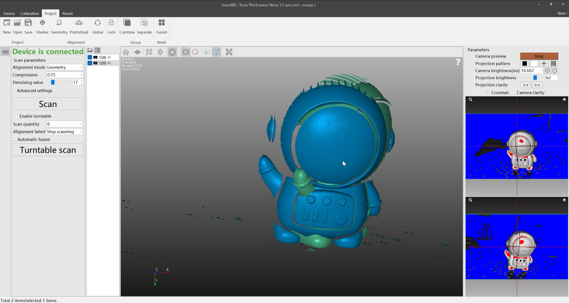Open the ruler and pencil measure tool
The image size is (569, 303).
point(149,52)
